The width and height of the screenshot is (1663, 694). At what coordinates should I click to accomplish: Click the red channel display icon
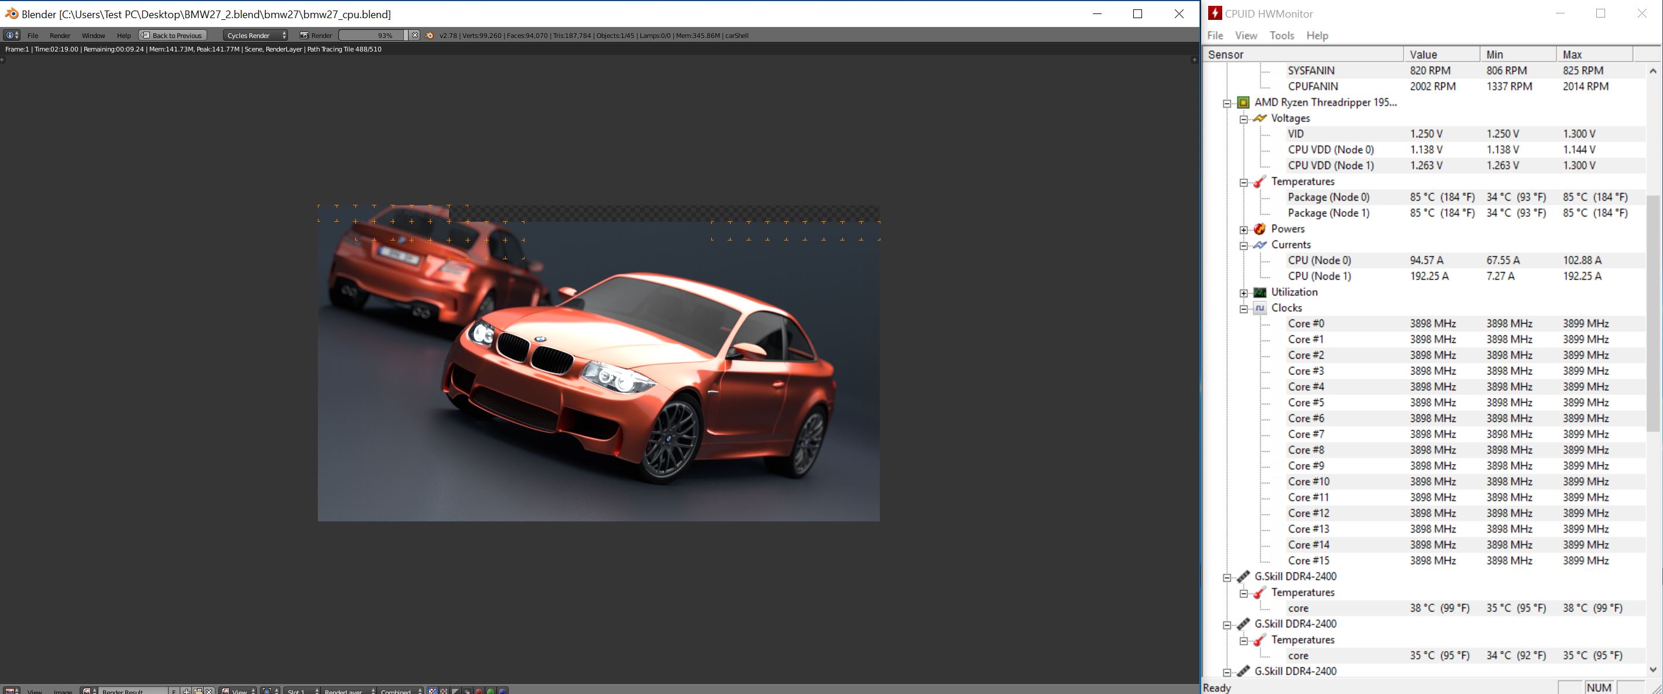click(479, 692)
